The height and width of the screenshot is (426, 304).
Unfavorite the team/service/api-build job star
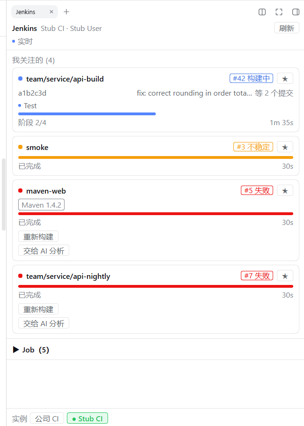pyautogui.click(x=285, y=79)
